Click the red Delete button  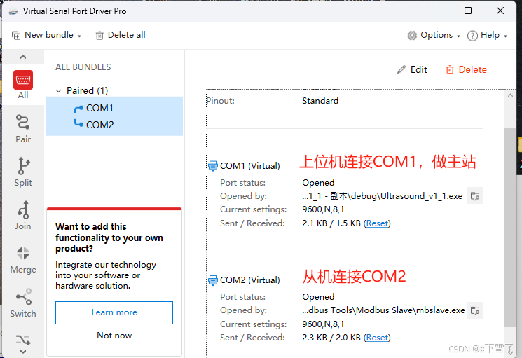coord(466,69)
